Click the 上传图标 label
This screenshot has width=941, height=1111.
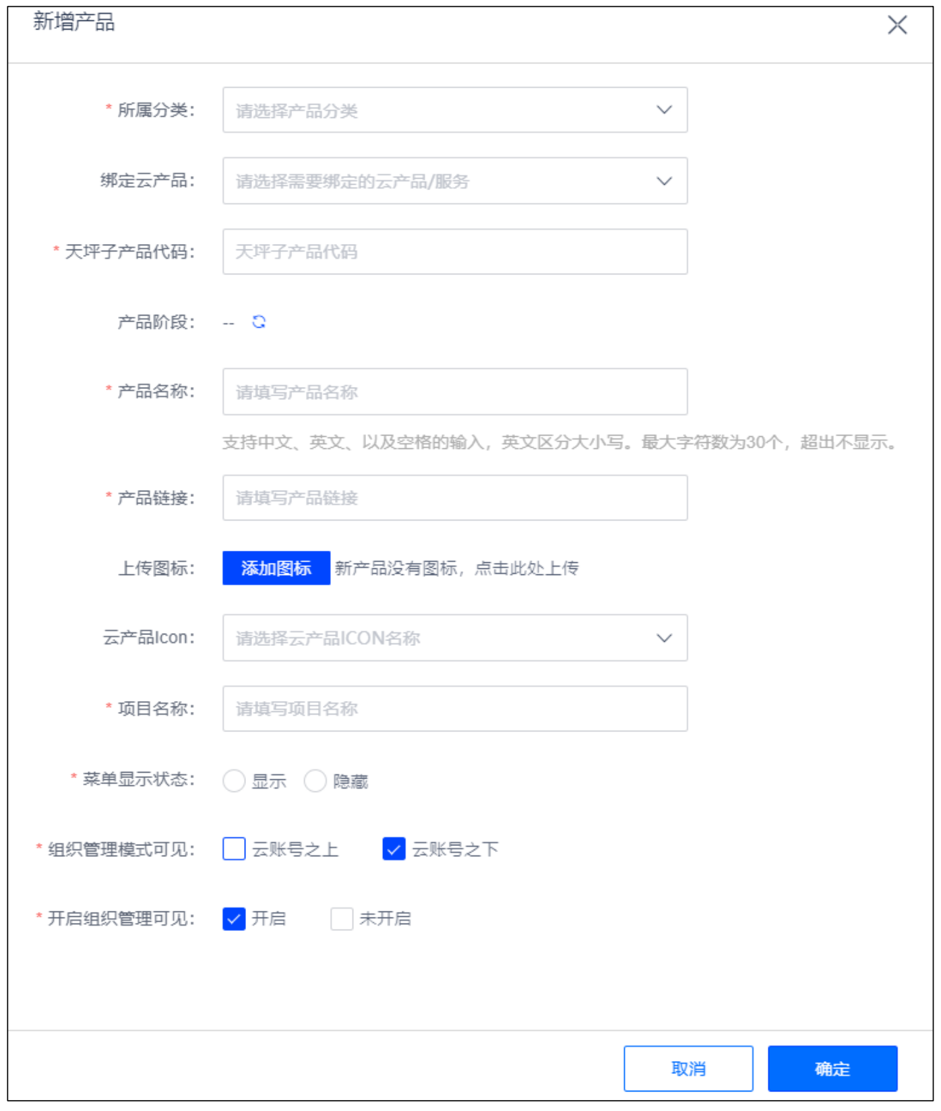pos(156,568)
